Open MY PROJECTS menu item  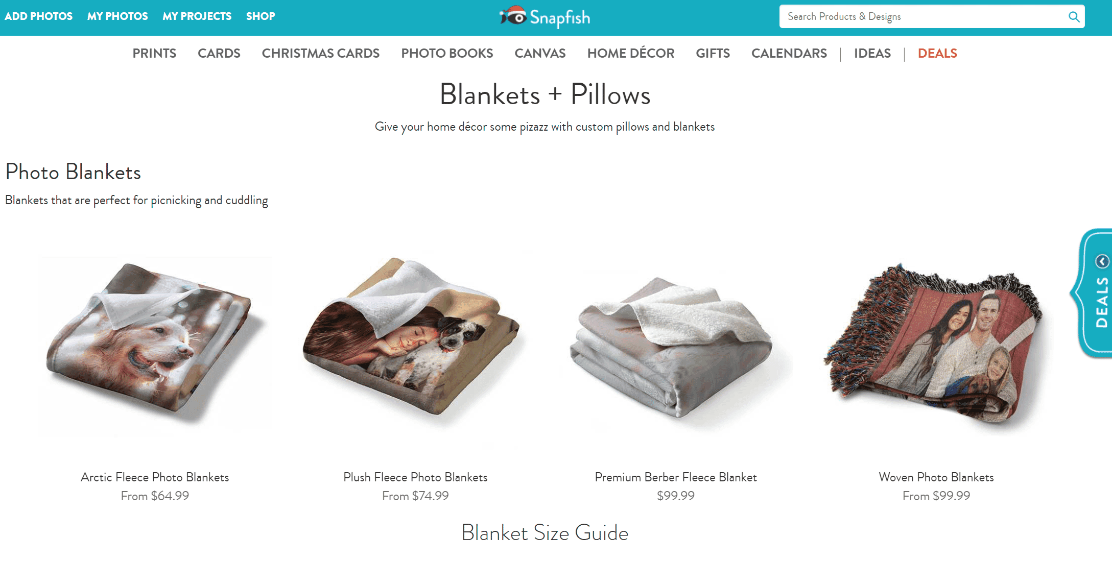point(197,16)
